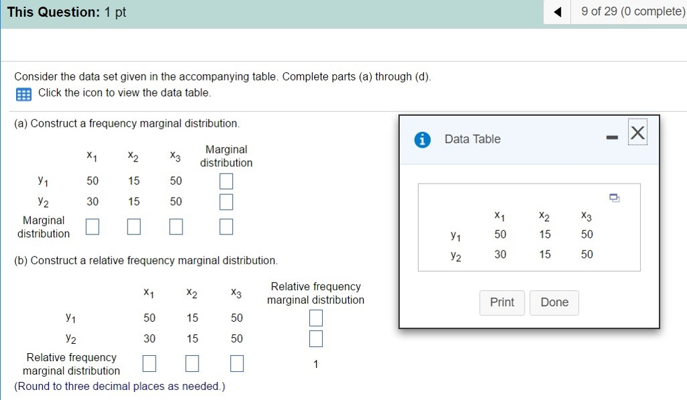Click the marginal distribution box under x2
The width and height of the screenshot is (687, 400).
point(134,226)
